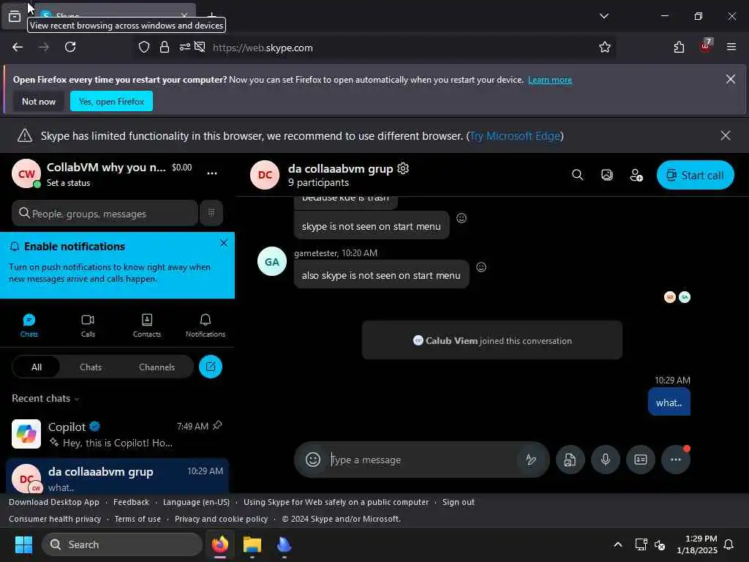
Task: Search within the conversation using magnifier icon
Action: 578,175
